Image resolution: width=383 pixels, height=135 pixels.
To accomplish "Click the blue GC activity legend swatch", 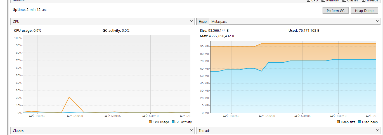I will tap(173, 122).
